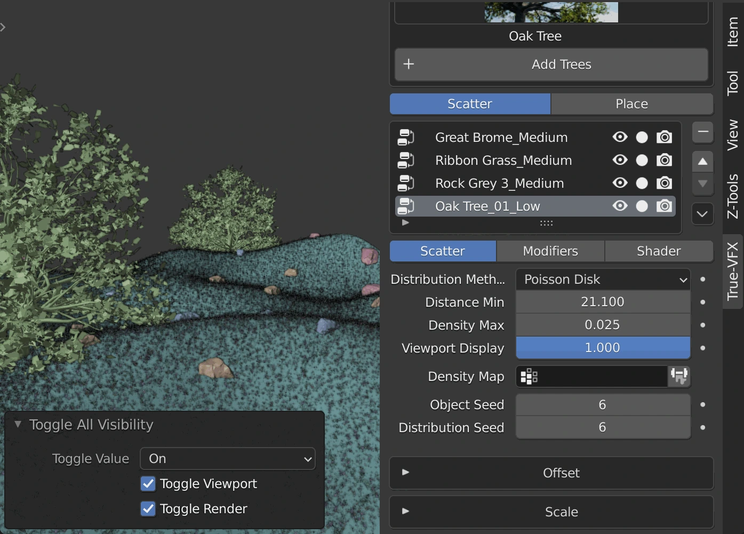Screen dimensions: 744x534
Task: Click the plus icon on Add Trees
Action: [409, 64]
